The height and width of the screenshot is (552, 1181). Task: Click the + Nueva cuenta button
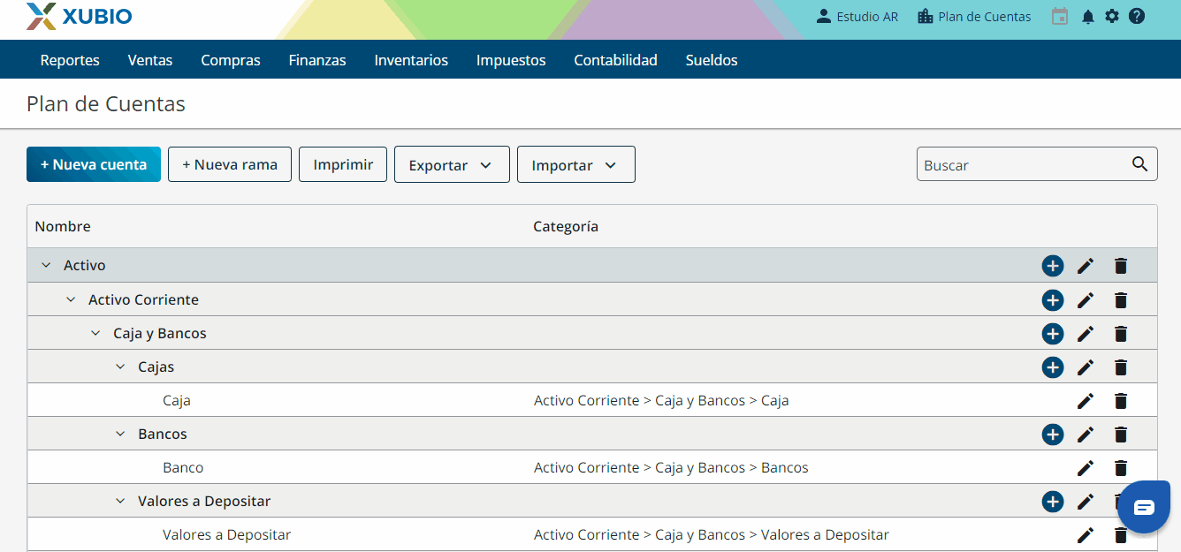(94, 164)
